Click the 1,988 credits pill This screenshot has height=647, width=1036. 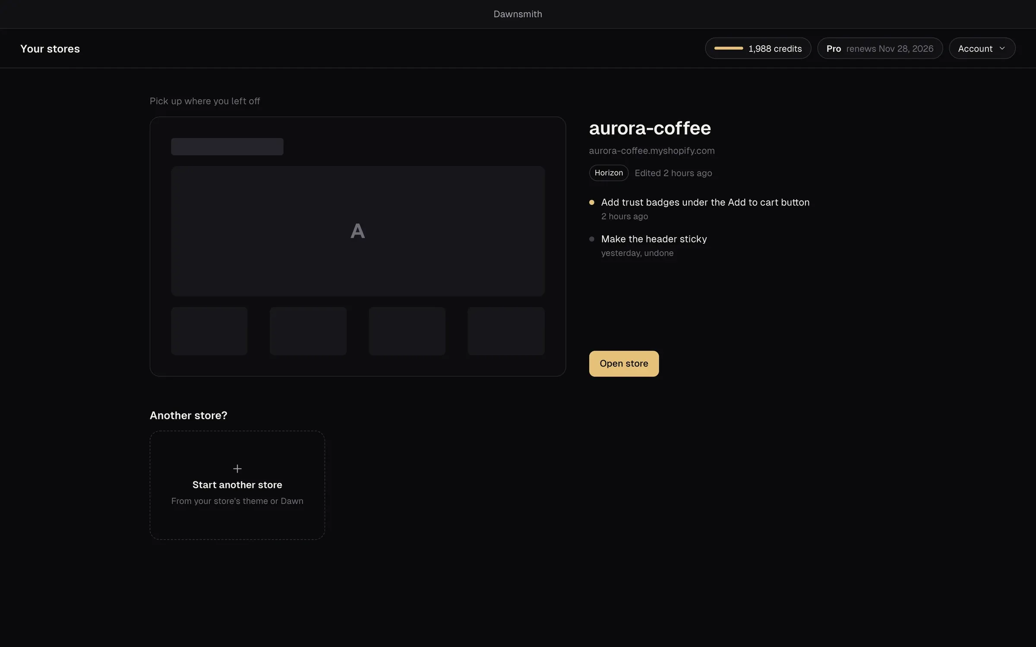click(758, 48)
